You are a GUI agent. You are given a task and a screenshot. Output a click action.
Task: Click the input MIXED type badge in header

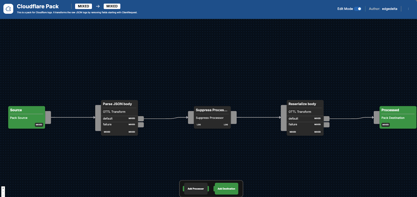coord(83,6)
